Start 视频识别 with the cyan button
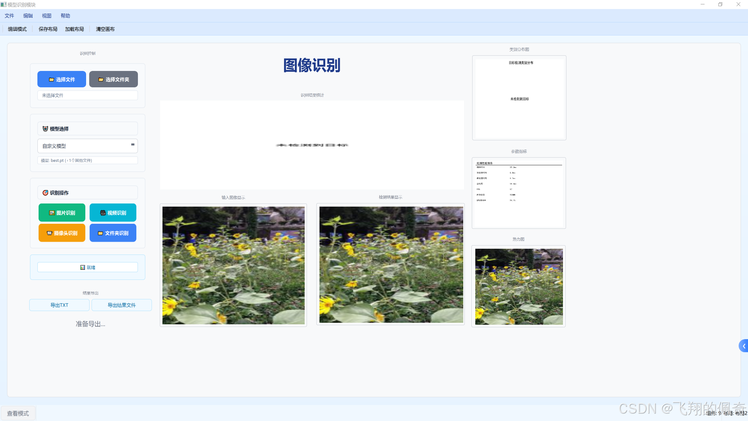This screenshot has width=748, height=421. click(x=113, y=213)
